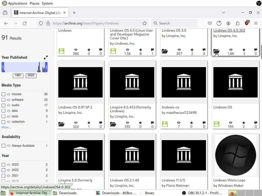The width and height of the screenshot is (262, 196).
Task: Check the collection media type box
Action: 3,122
